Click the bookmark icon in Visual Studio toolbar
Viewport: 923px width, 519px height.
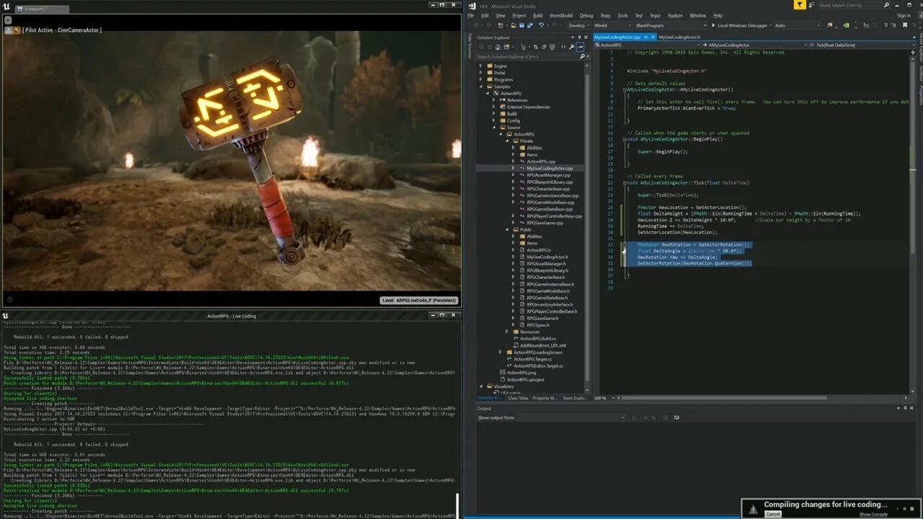(905, 25)
